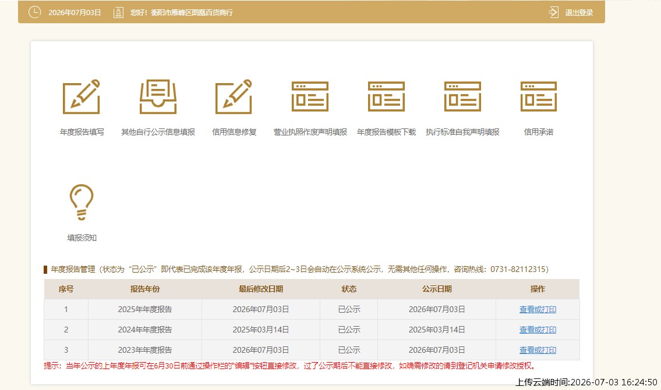The width and height of the screenshot is (661, 390).
Task: Click 退出登录 to log out
Action: point(579,13)
